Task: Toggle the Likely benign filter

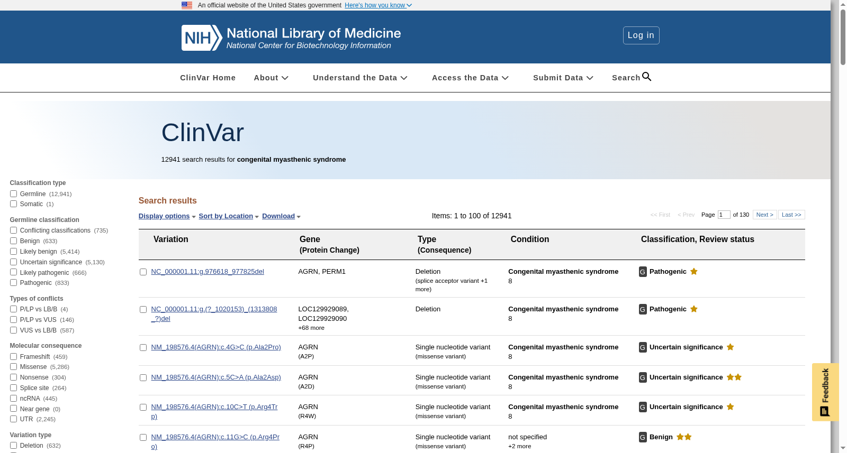Action: pos(13,252)
